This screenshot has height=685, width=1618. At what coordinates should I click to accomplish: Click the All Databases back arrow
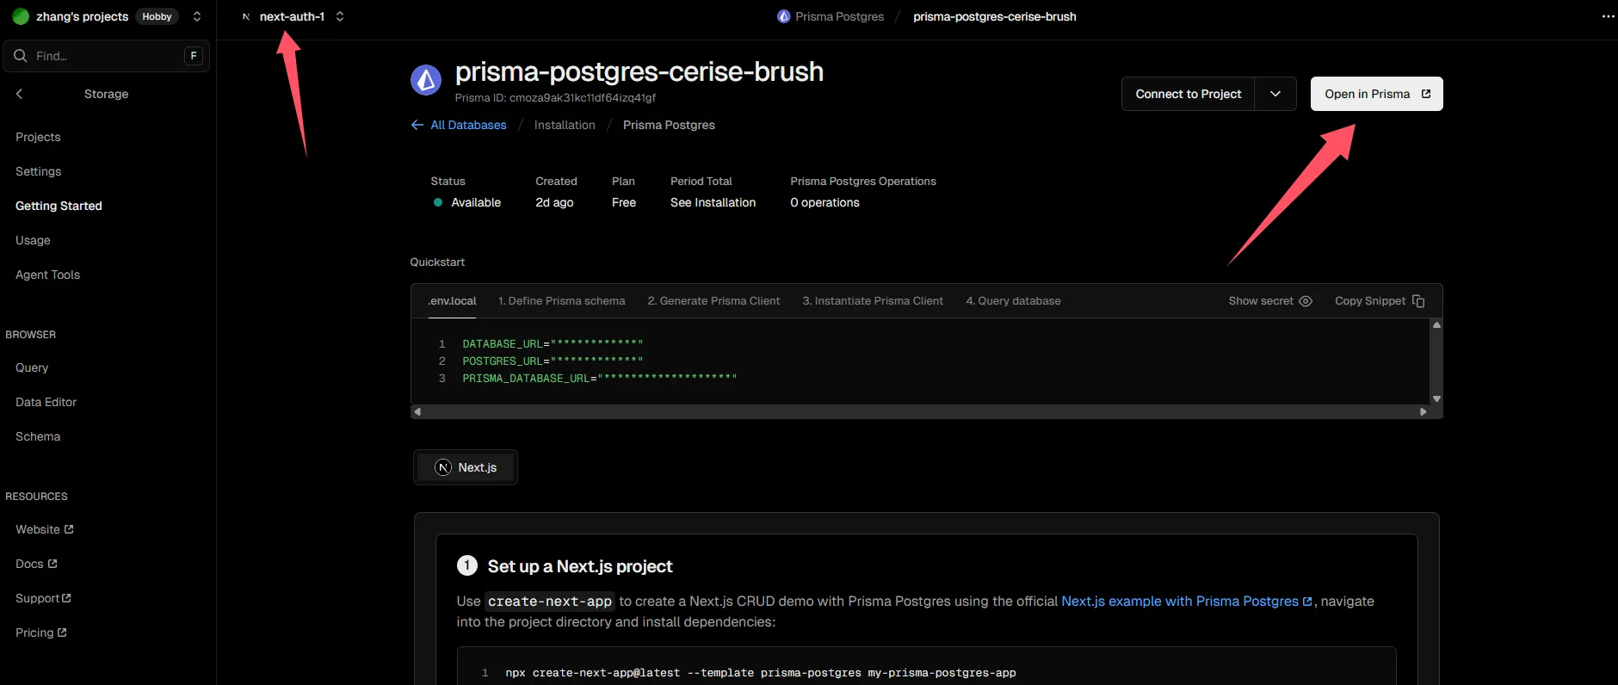click(417, 125)
